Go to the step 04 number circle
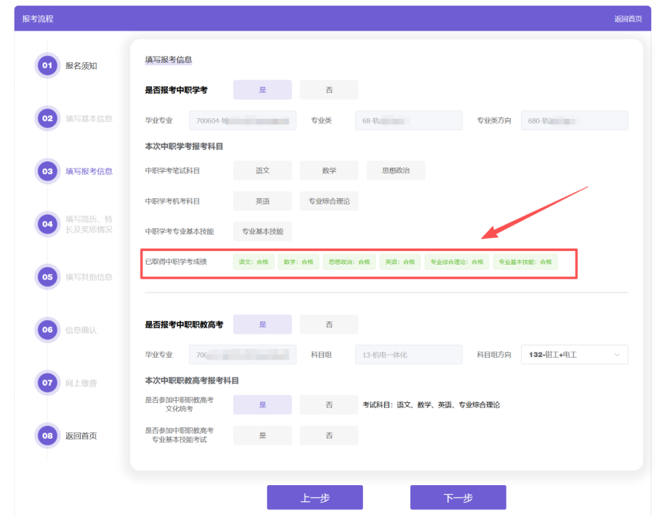 coord(47,224)
